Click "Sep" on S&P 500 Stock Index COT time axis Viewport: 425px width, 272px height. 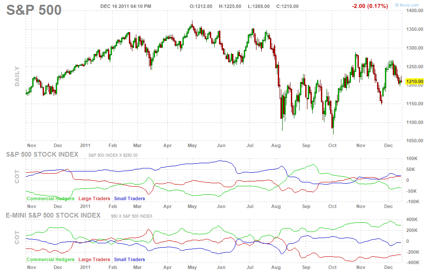(306, 206)
